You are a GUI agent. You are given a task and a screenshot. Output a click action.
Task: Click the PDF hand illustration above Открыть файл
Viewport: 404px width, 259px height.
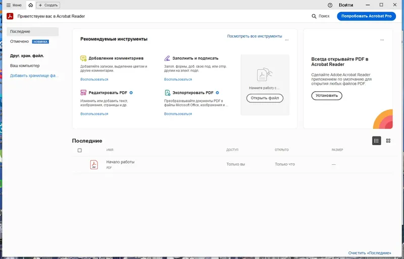(265, 75)
